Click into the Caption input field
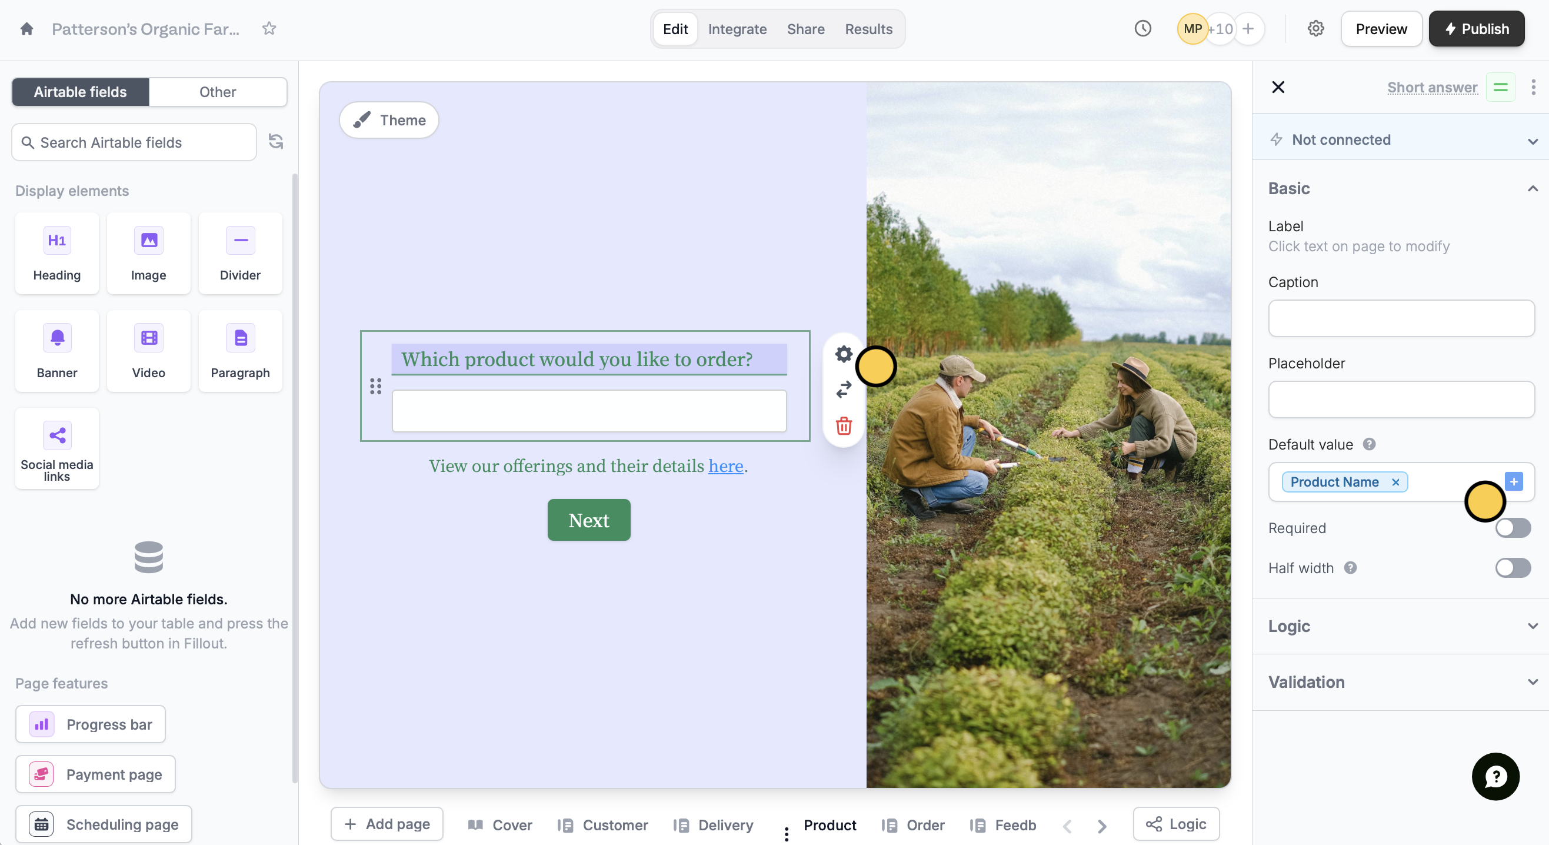The height and width of the screenshot is (845, 1549). (x=1401, y=318)
